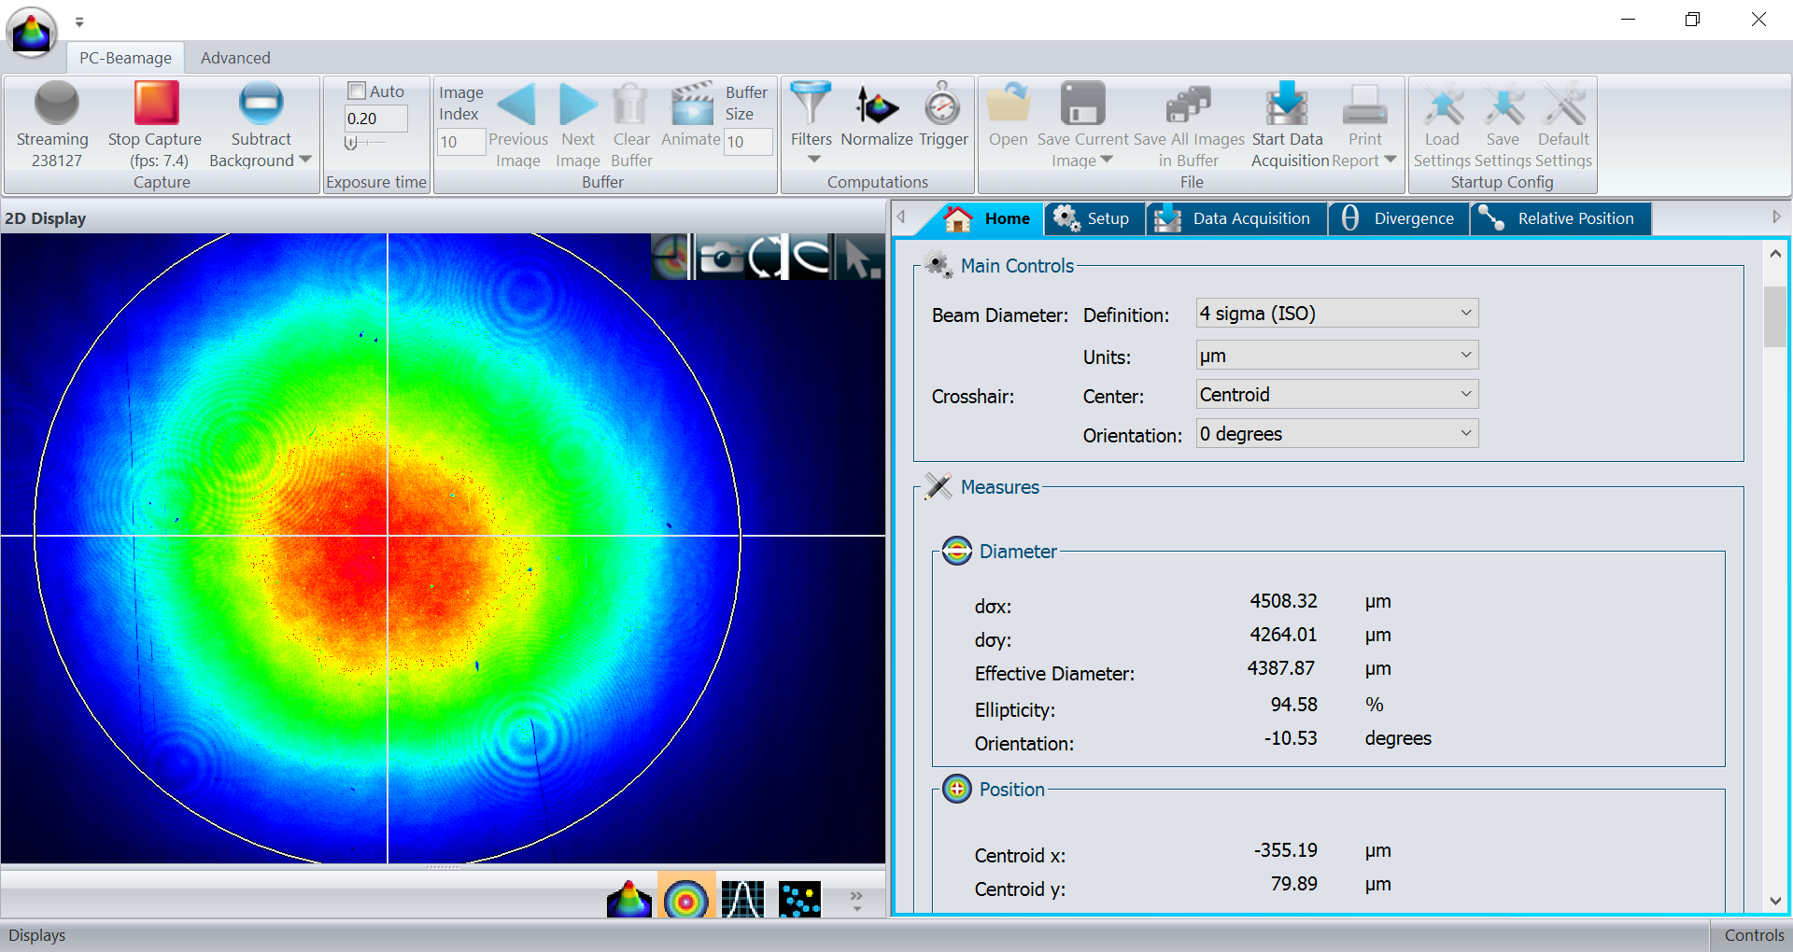Open the beam diameter Definition dropdown
The width and height of the screenshot is (1793, 952).
1336,314
